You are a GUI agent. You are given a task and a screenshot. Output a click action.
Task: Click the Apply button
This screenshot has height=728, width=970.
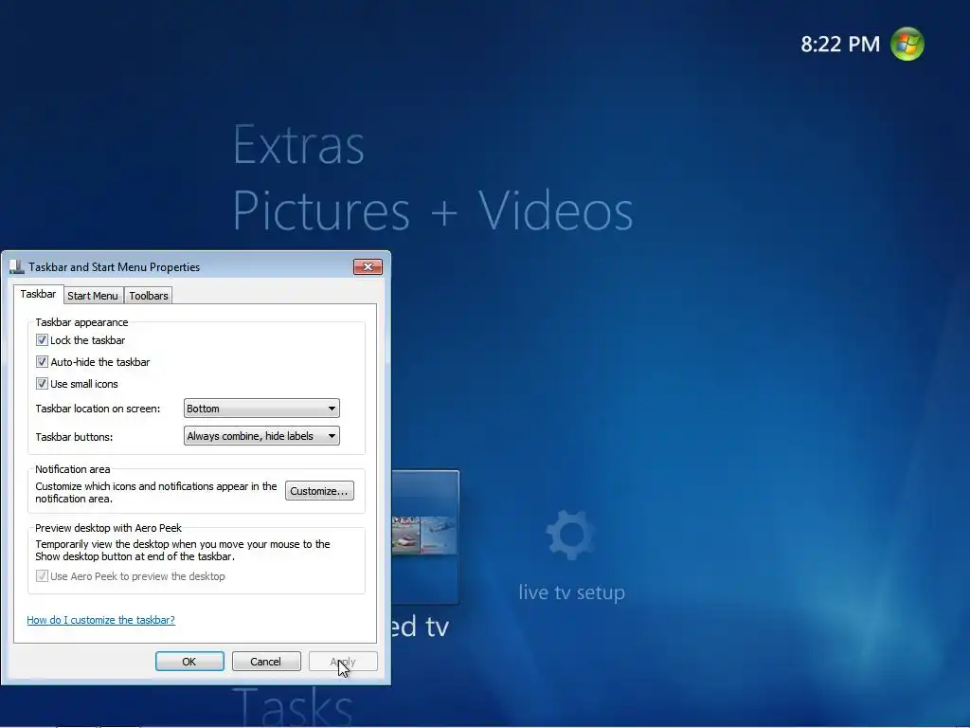pos(343,661)
